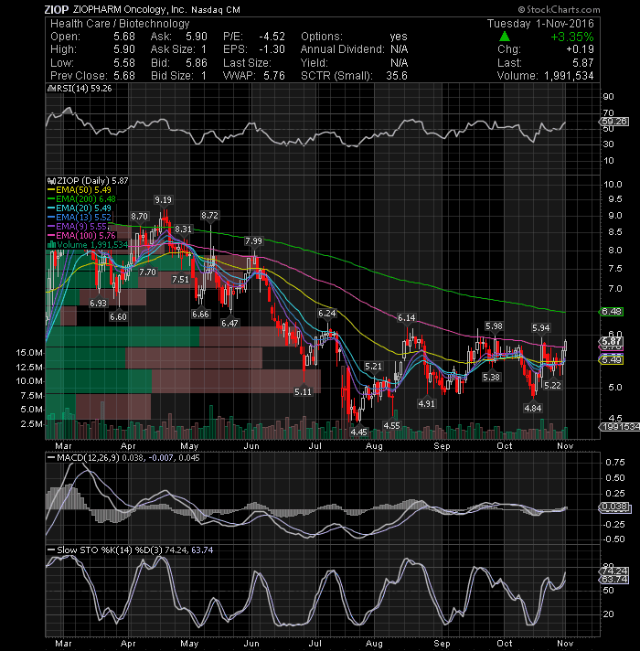The width and height of the screenshot is (640, 651).
Task: Click the 8.70 price label
Action: (x=140, y=217)
